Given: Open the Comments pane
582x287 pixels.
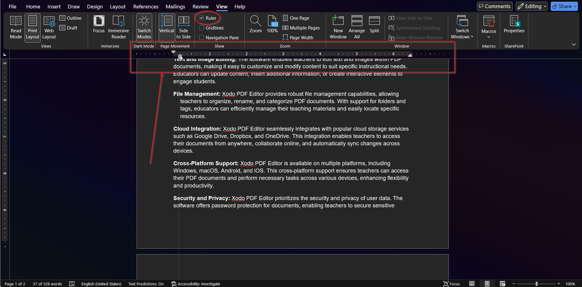Looking at the screenshot, I should (x=495, y=6).
